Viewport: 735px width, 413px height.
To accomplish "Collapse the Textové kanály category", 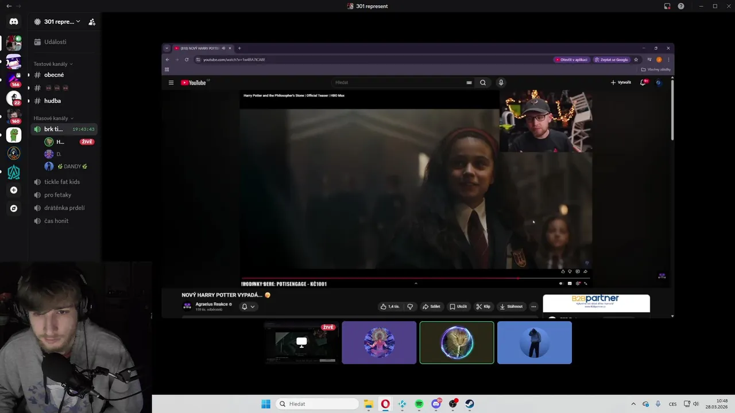I will tap(53, 64).
